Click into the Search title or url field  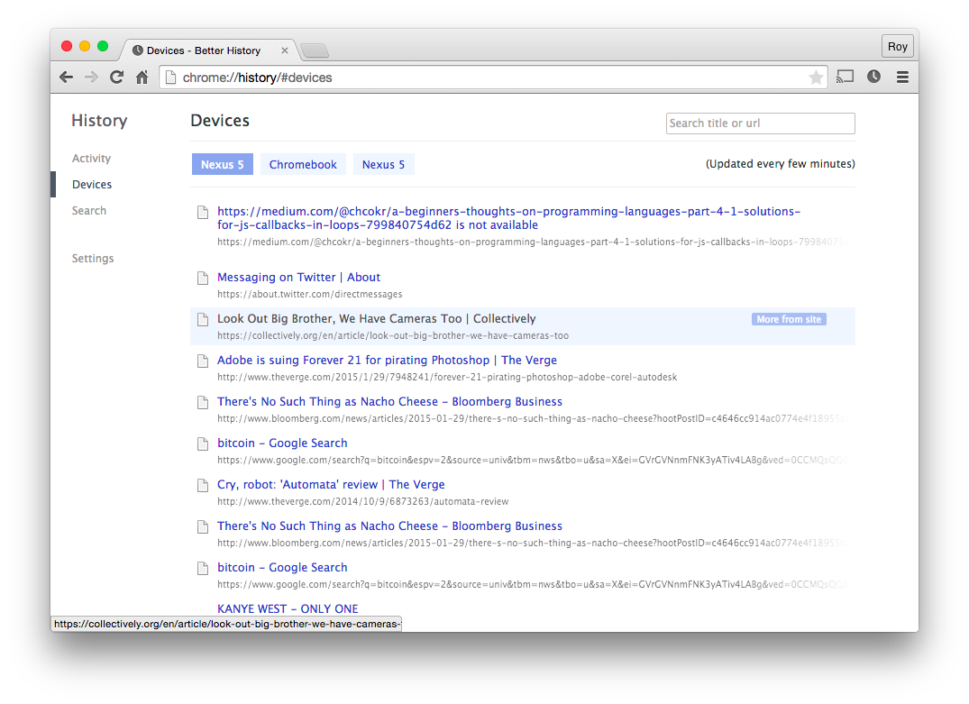pyautogui.click(x=760, y=123)
